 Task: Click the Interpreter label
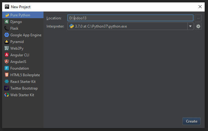[55, 26]
